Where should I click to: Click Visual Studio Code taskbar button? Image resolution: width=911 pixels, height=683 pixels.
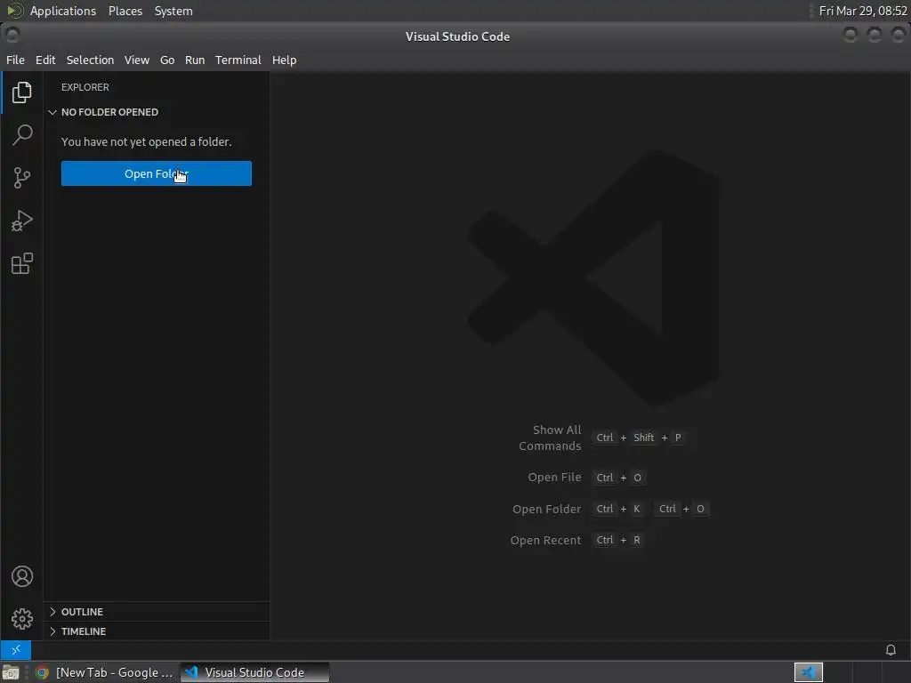coord(254,672)
